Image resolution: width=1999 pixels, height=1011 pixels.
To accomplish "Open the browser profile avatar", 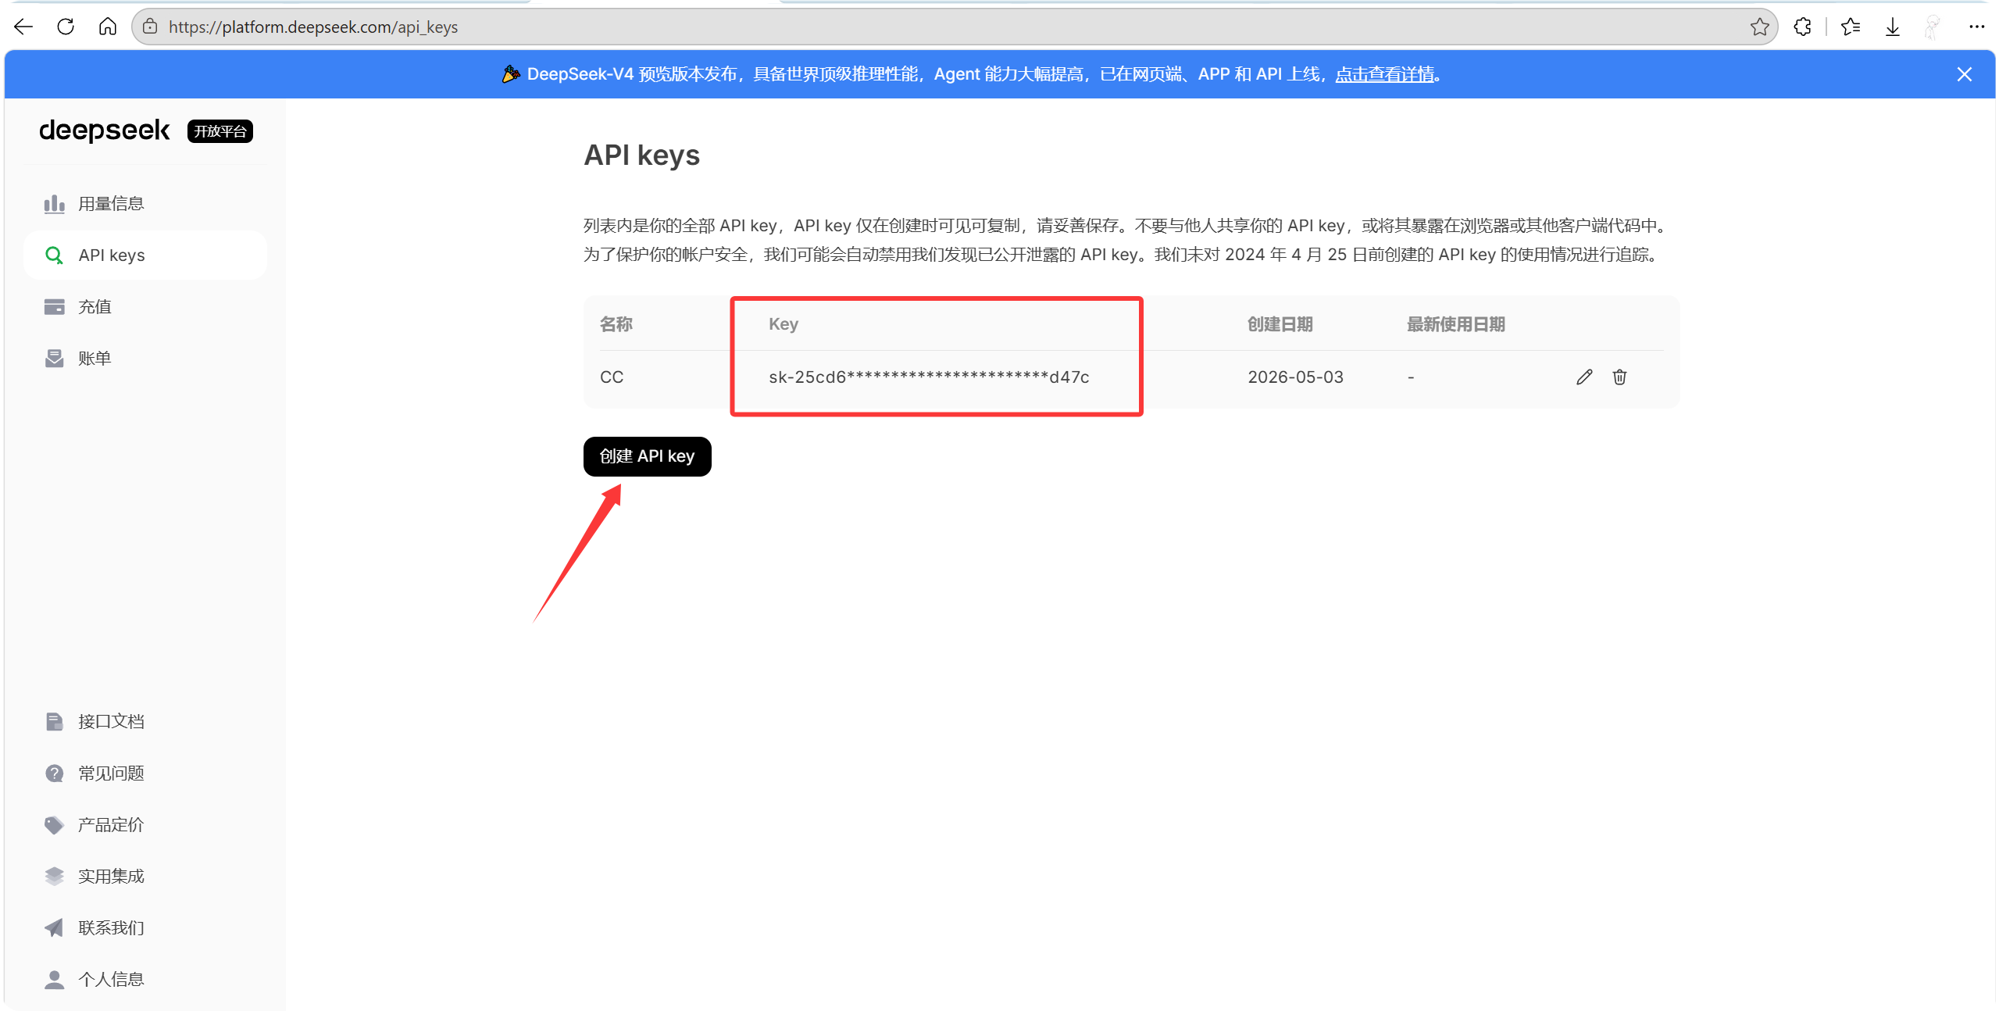I will pos(1933,27).
